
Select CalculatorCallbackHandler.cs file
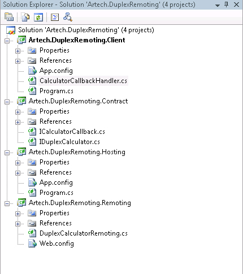(x=83, y=81)
